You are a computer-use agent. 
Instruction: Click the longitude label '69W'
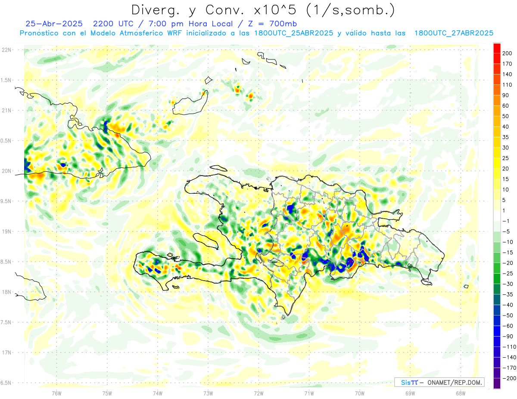410,393
